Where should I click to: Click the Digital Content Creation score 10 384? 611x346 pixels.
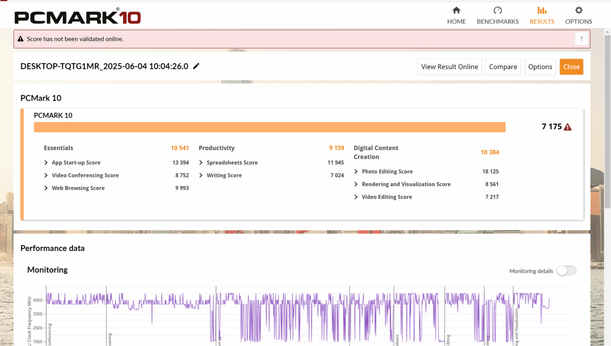(490, 152)
